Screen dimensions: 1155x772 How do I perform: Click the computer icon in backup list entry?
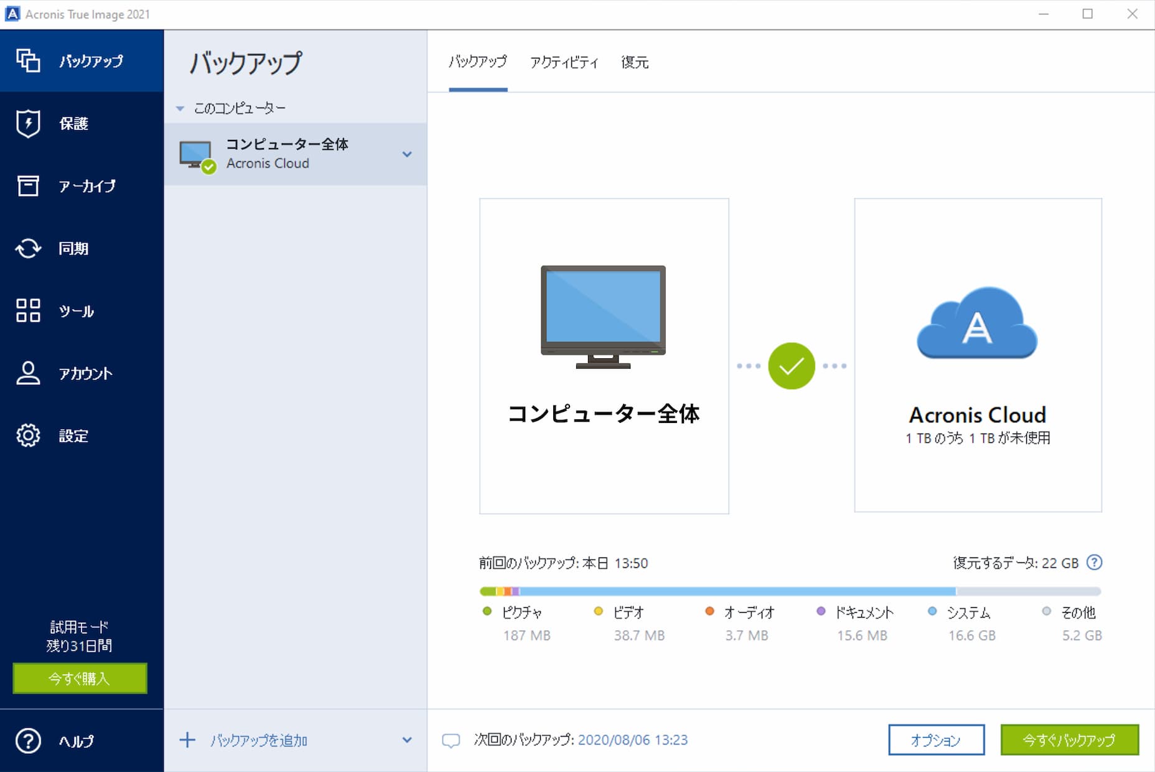(x=197, y=157)
